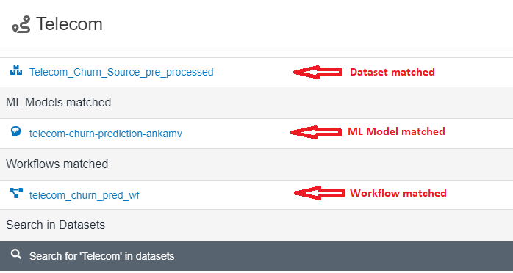Click the red arrow pointing at workflow
Viewport: 513px width, 273px height.
pyautogui.click(x=320, y=193)
